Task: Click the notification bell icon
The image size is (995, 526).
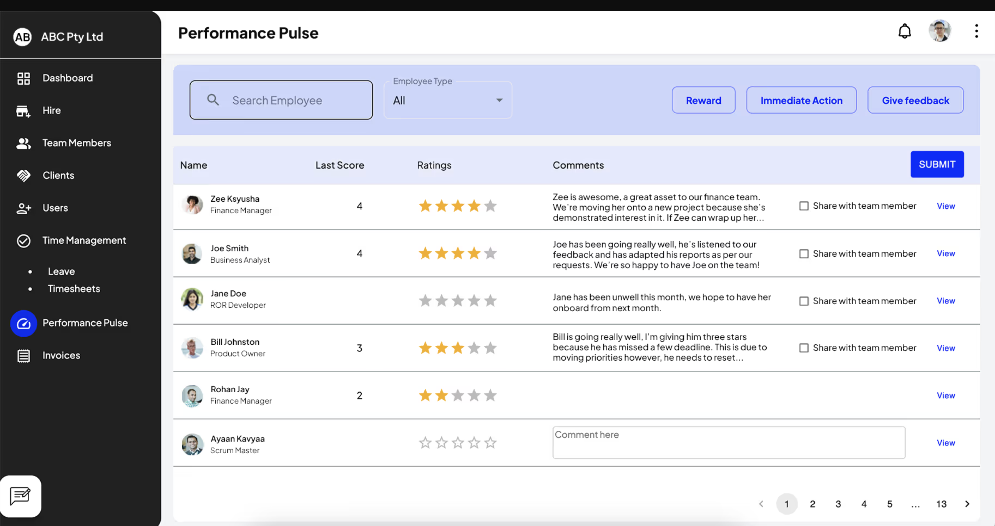Action: [x=904, y=31]
